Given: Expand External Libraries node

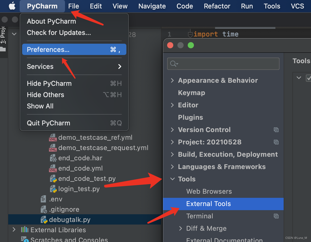Looking at the screenshot, I should click(14, 230).
